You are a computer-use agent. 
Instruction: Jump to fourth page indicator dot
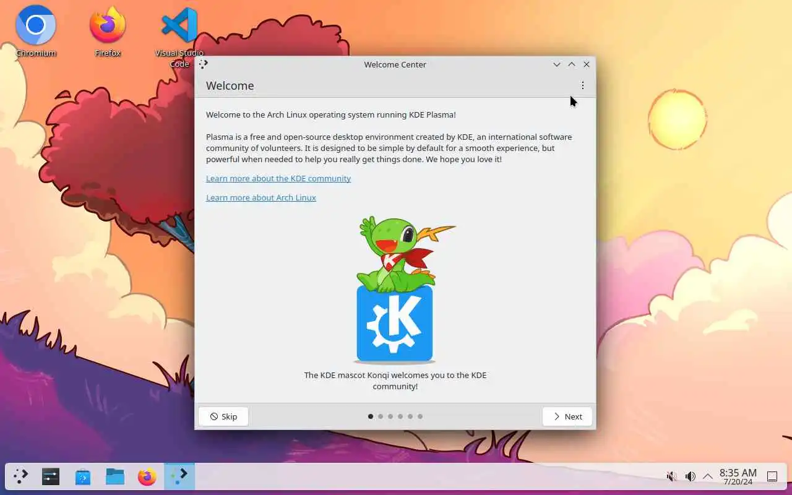point(400,416)
